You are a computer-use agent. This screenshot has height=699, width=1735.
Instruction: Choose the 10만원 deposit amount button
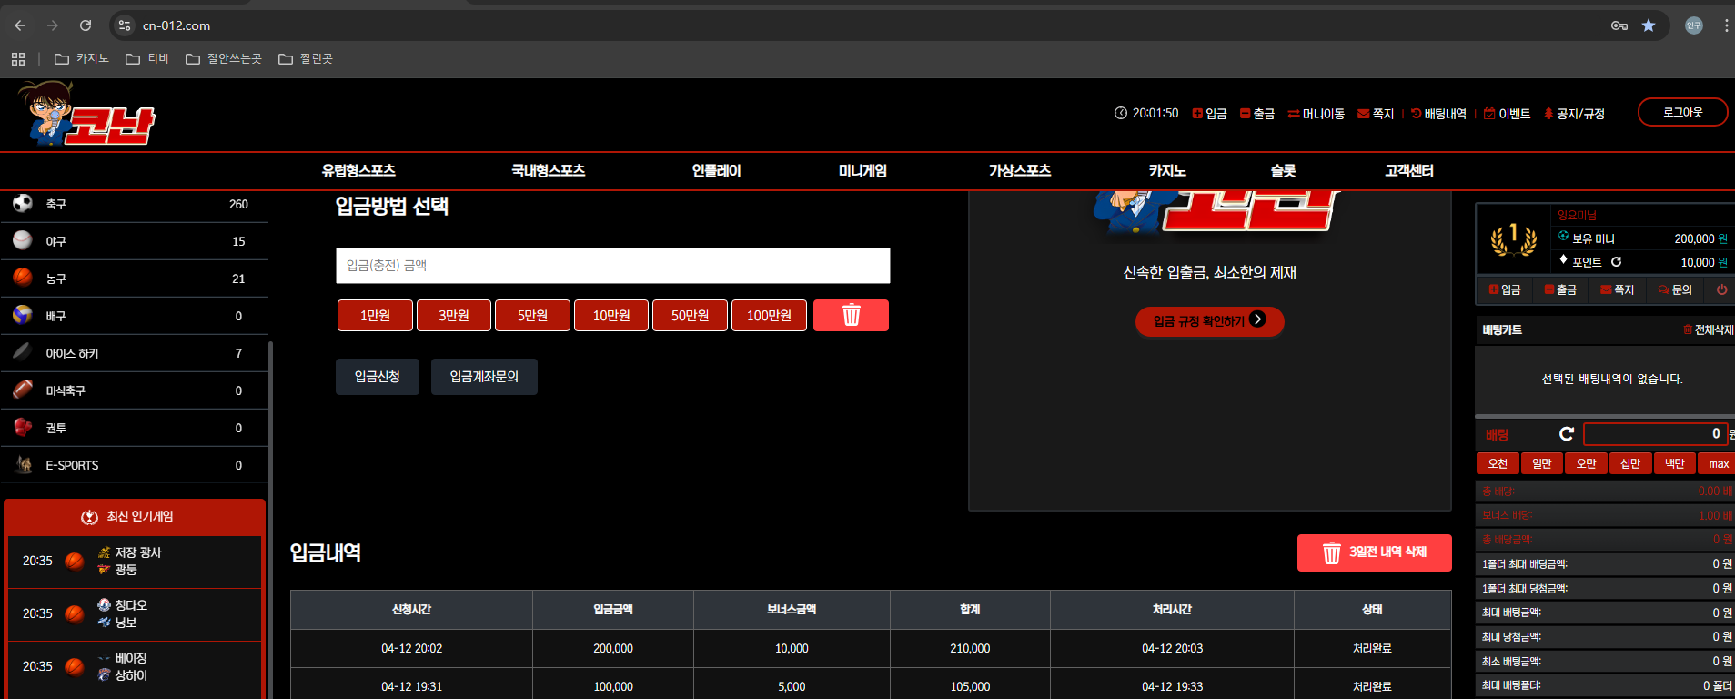pyautogui.click(x=611, y=316)
